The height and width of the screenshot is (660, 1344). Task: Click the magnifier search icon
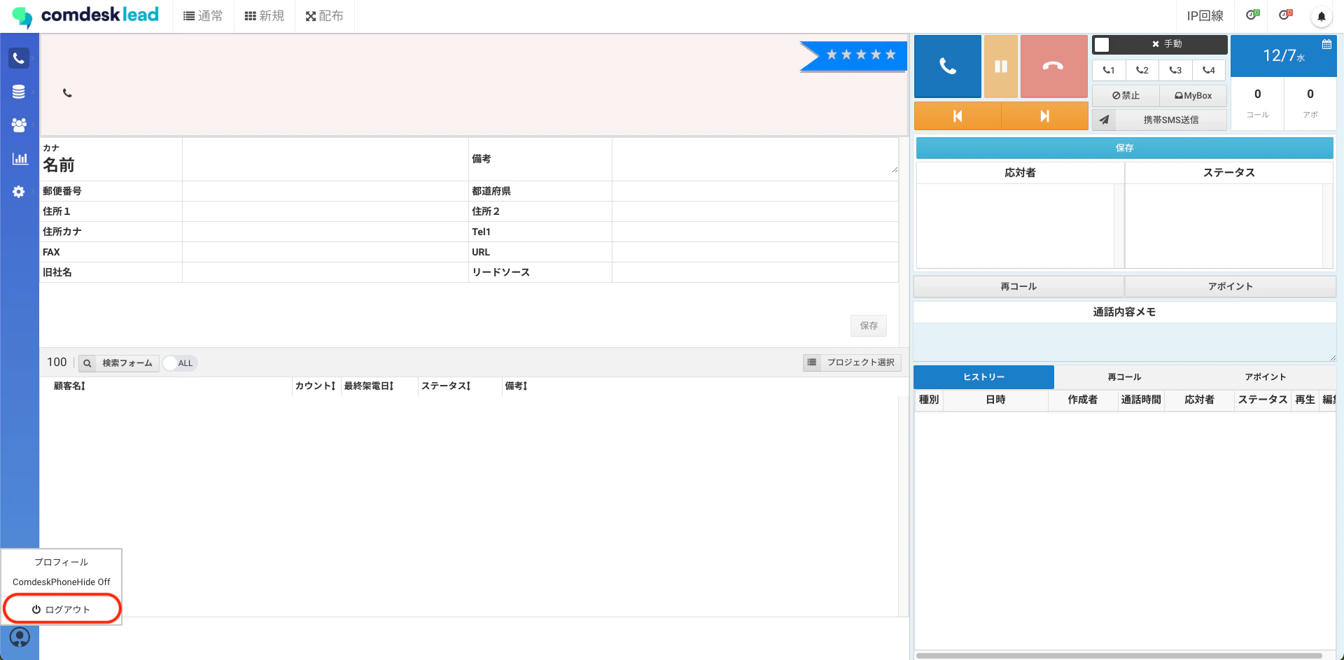coord(87,363)
